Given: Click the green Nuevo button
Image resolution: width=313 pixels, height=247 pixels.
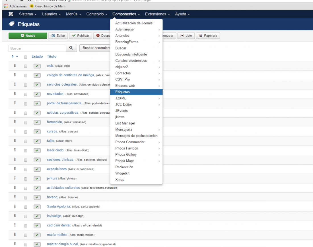Looking at the screenshot, I should click(x=28, y=36).
